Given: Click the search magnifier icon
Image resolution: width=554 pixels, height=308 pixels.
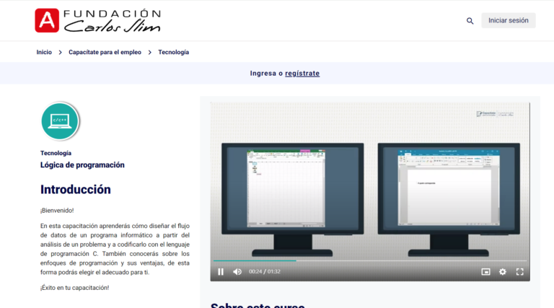Looking at the screenshot, I should click(470, 21).
